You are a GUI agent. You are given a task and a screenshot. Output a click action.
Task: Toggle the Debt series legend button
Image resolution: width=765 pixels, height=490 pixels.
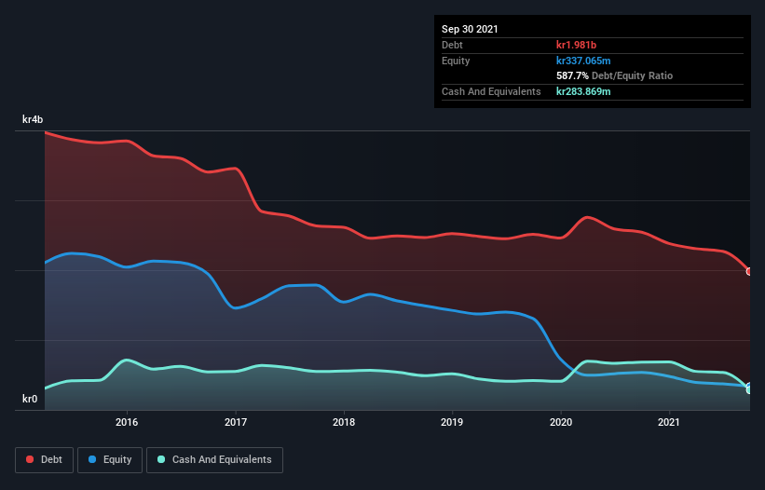tap(44, 460)
